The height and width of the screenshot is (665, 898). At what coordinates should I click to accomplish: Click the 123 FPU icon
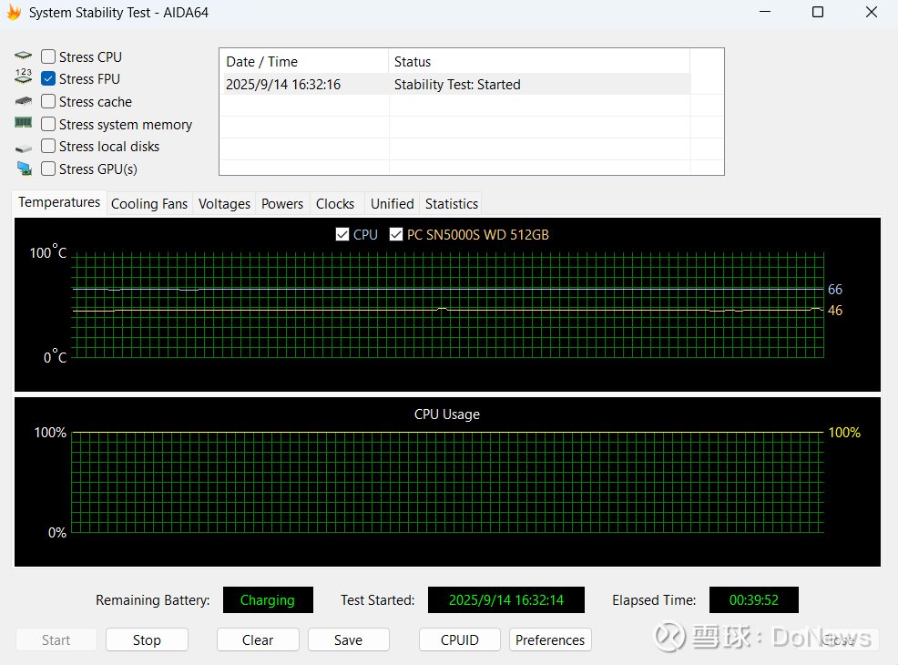(x=23, y=78)
